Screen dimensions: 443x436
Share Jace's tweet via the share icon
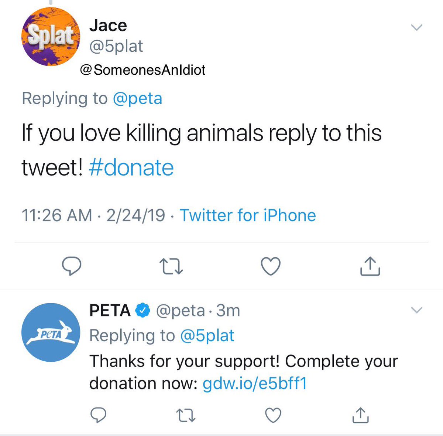[370, 266]
